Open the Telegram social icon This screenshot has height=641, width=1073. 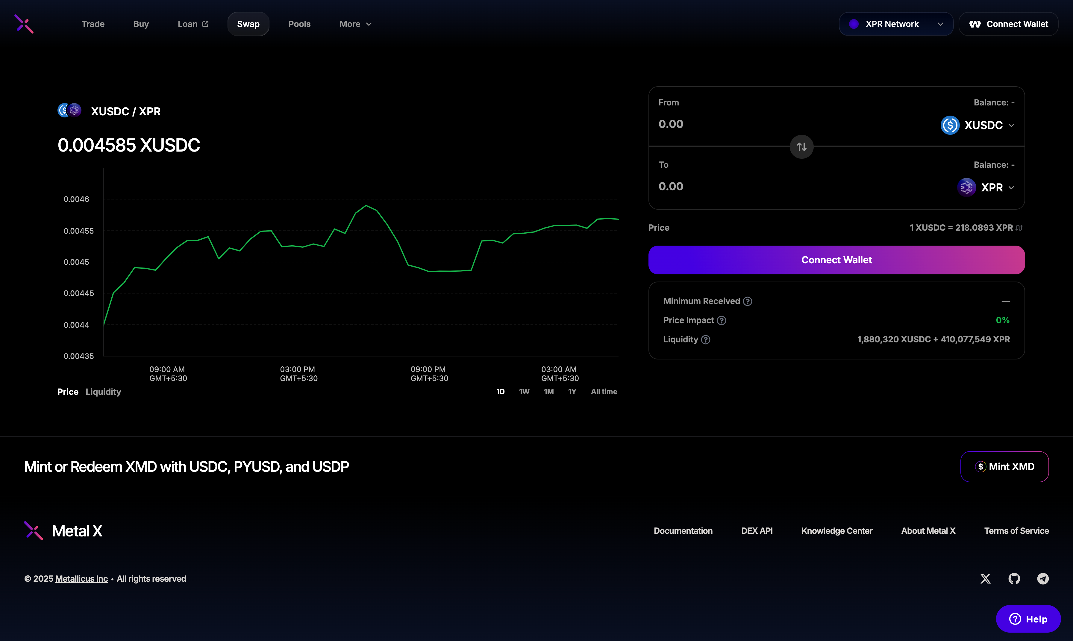pyautogui.click(x=1043, y=579)
